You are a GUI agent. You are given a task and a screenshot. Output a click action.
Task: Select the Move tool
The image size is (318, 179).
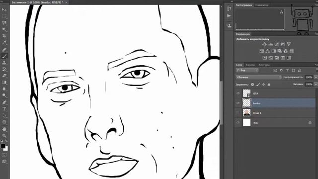(4, 10)
